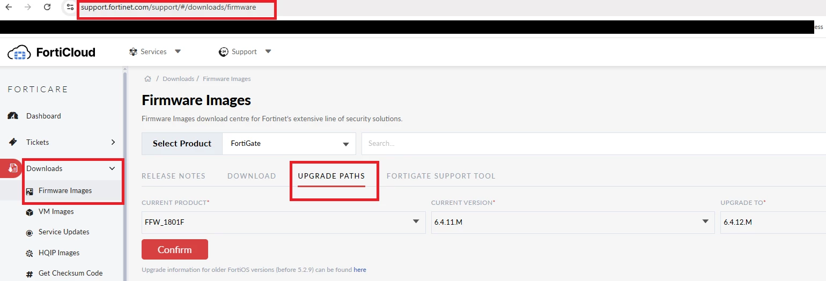
Task: Click the browser address bar URL
Action: click(168, 8)
